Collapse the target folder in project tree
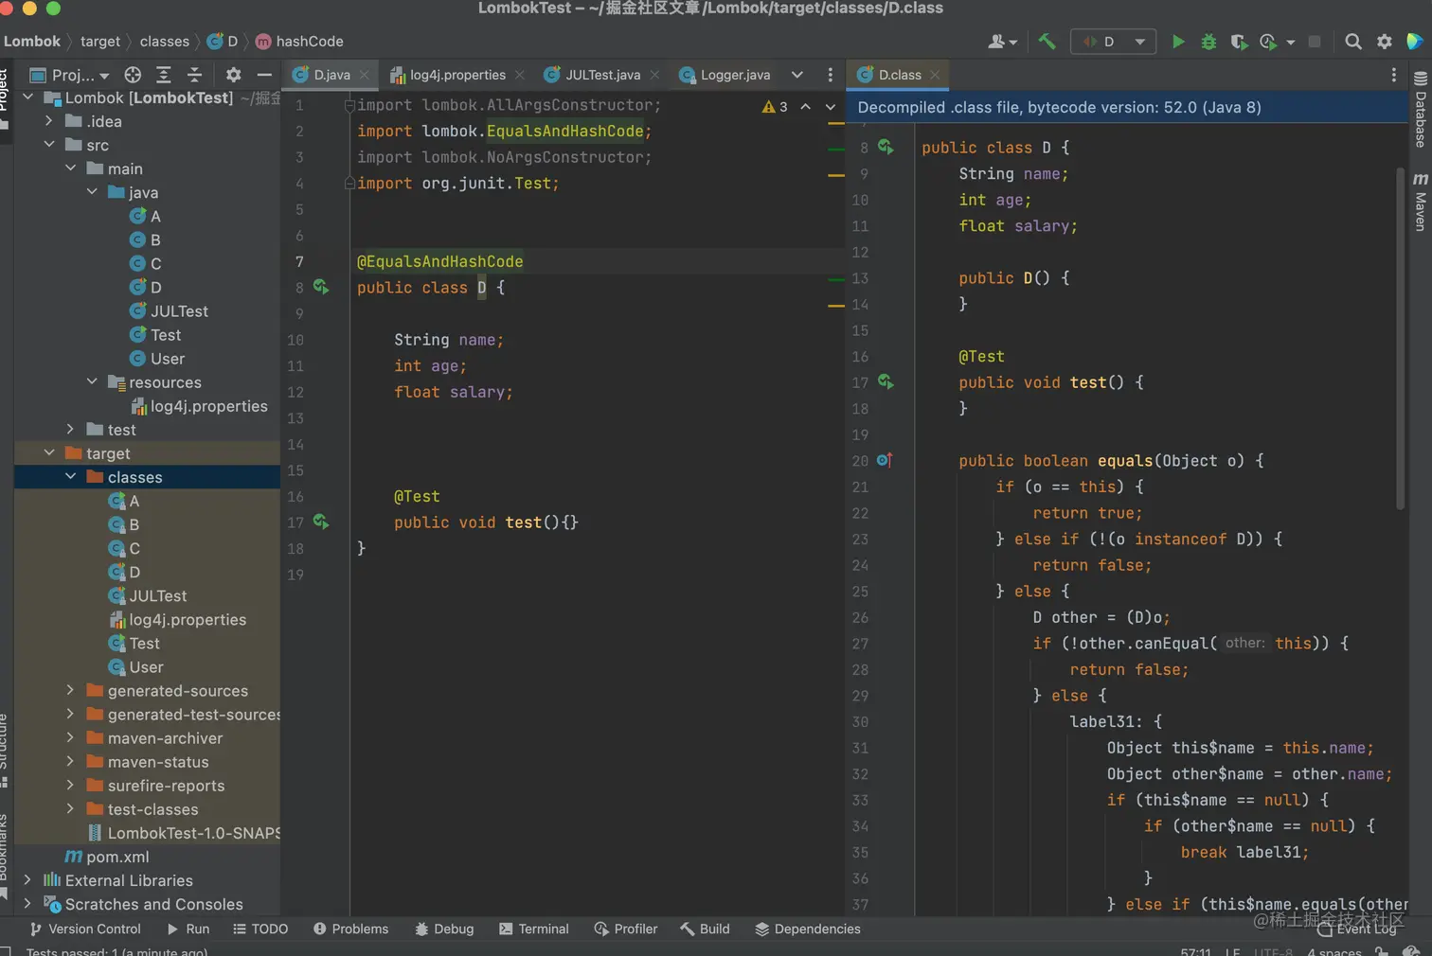The height and width of the screenshot is (956, 1432). tap(49, 453)
